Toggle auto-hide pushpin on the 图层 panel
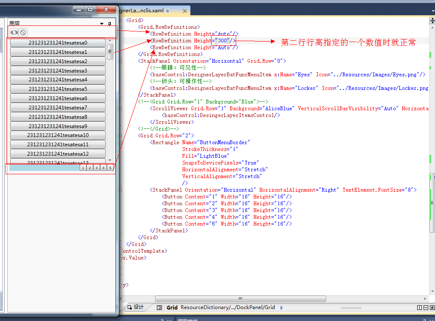This screenshot has height=321, width=435. coord(109,23)
